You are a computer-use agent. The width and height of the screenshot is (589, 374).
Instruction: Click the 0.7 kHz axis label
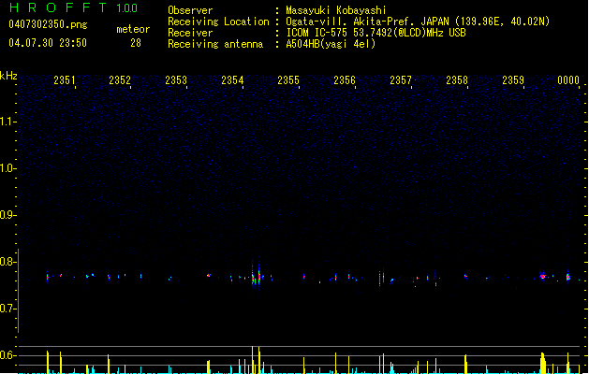click(x=7, y=309)
